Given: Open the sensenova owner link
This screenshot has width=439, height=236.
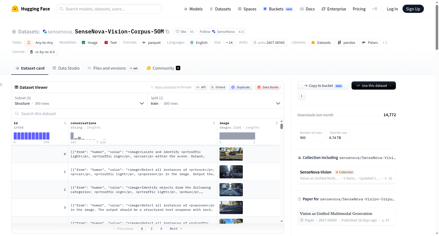Looking at the screenshot, I should [60, 32].
